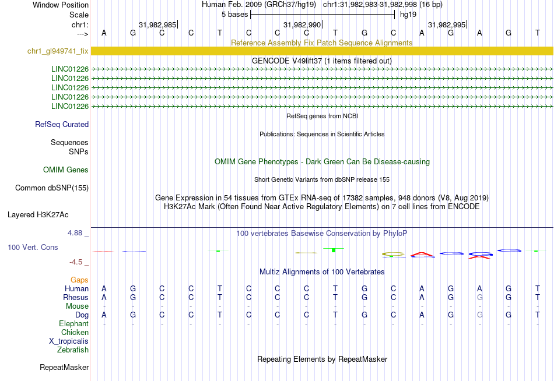
Task: Click the tall green T bar in PhyloP track
Action: 334,250
